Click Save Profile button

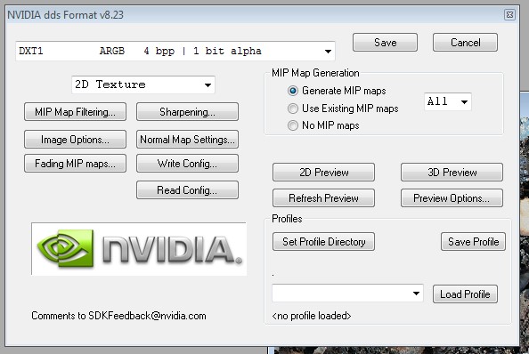coord(473,242)
